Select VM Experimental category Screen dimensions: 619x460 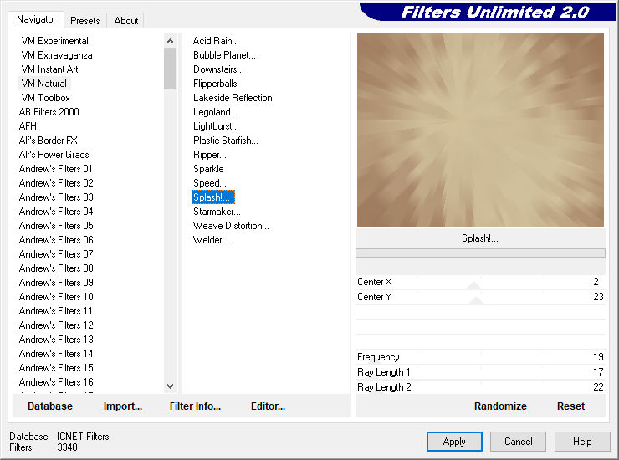[55, 41]
